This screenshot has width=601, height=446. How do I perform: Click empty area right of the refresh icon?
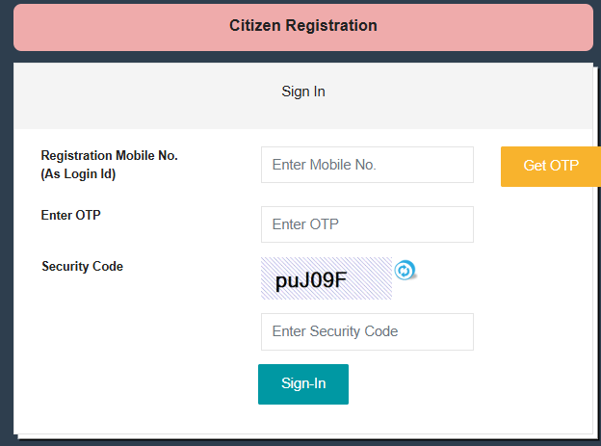tap(501, 275)
